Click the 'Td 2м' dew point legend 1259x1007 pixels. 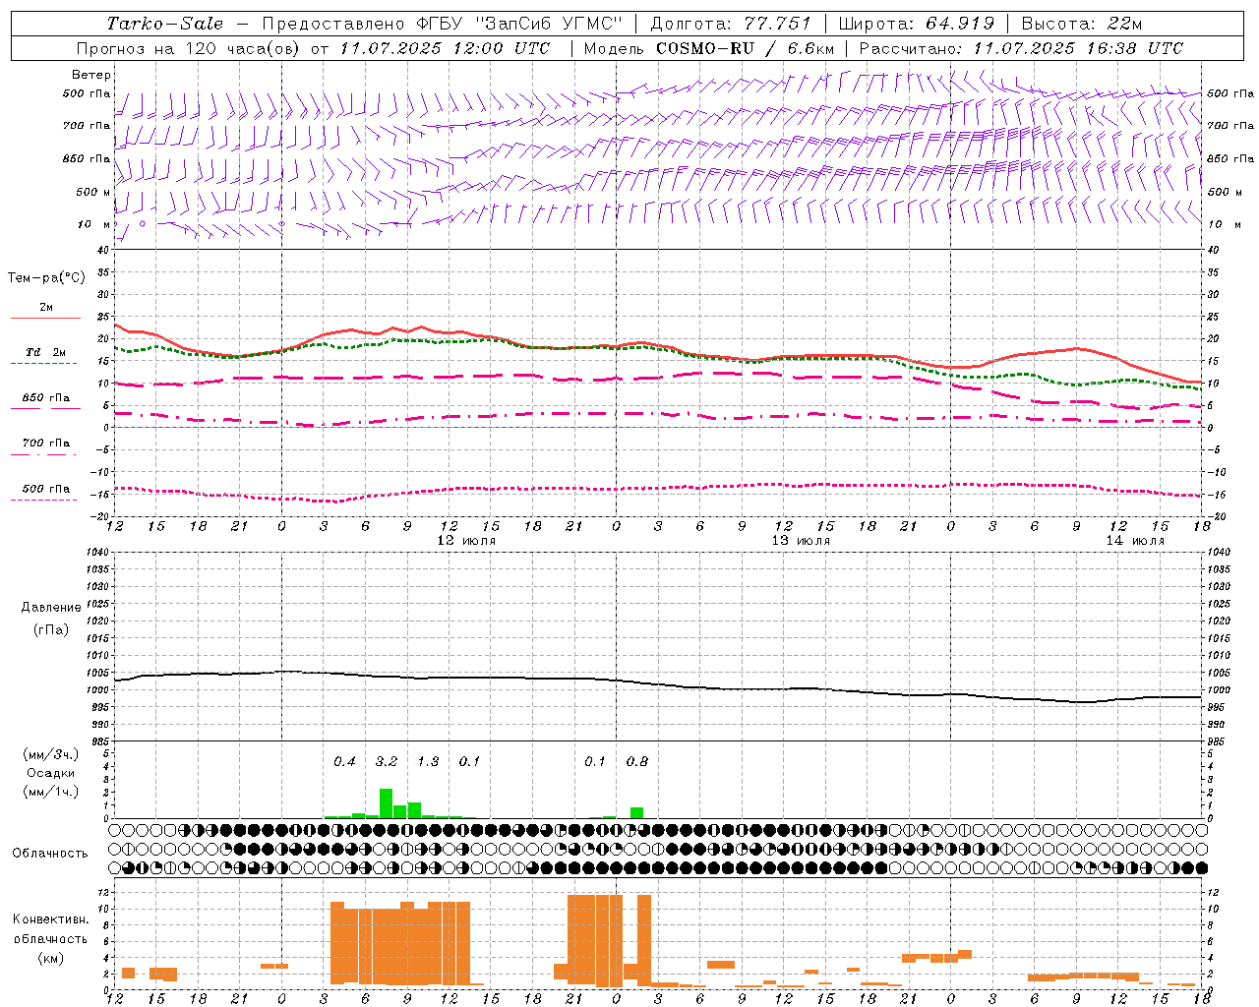point(46,352)
